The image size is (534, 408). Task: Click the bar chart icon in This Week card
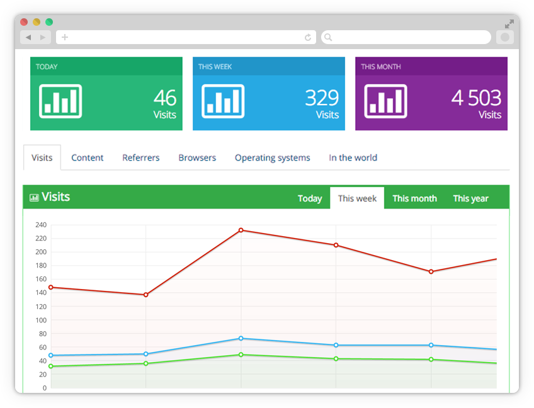click(223, 101)
